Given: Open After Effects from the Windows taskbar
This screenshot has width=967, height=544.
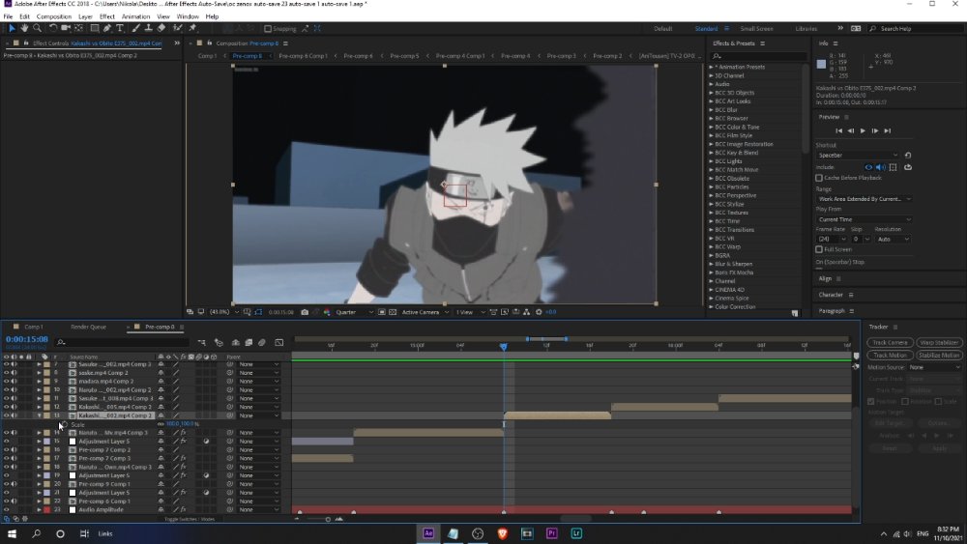Looking at the screenshot, I should coord(428,533).
